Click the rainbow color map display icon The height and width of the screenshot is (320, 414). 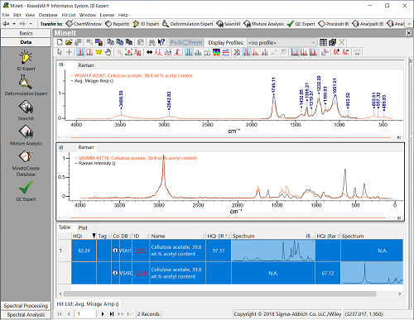pyautogui.click(x=216, y=52)
